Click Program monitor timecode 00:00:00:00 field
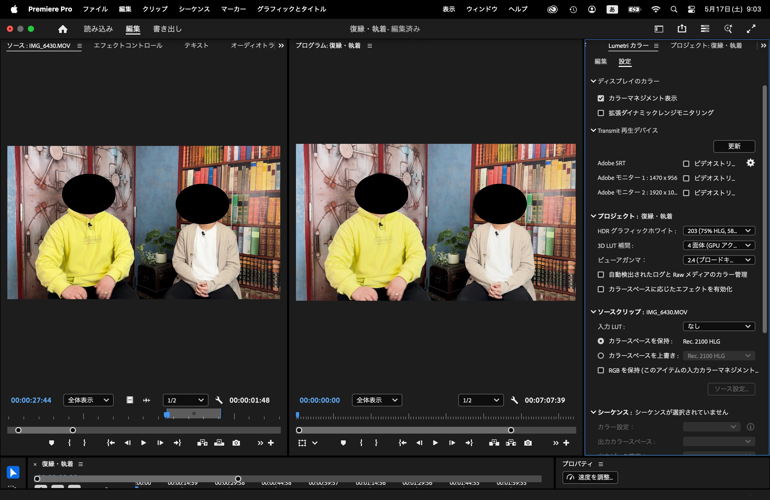Viewport: 770px width, 500px height. click(x=319, y=400)
